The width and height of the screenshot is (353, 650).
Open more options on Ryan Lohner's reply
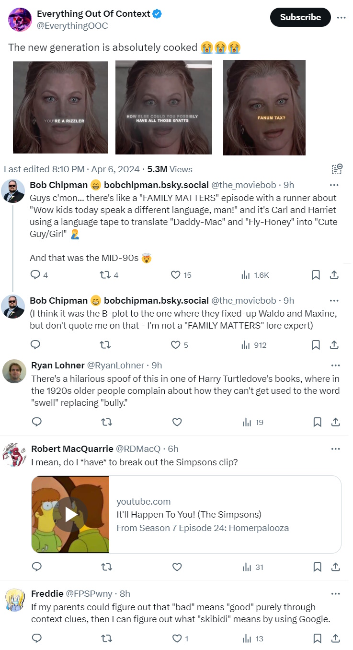click(x=335, y=366)
